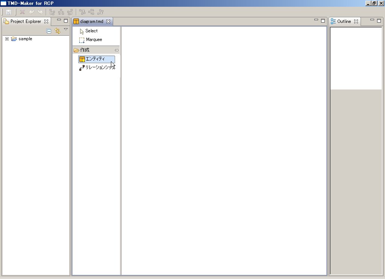The image size is (385, 279).
Task: Click TMD-Maker window system menu icon
Action: (x=3, y=3)
